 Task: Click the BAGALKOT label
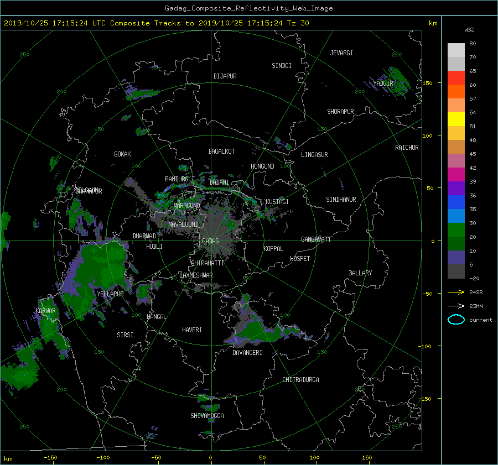coord(221,151)
